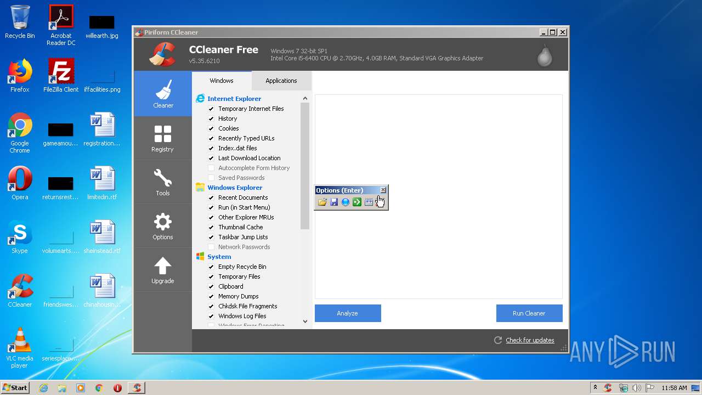Viewport: 702px width, 395px height.
Task: Click Opera icon in taskbar
Action: pos(117,388)
